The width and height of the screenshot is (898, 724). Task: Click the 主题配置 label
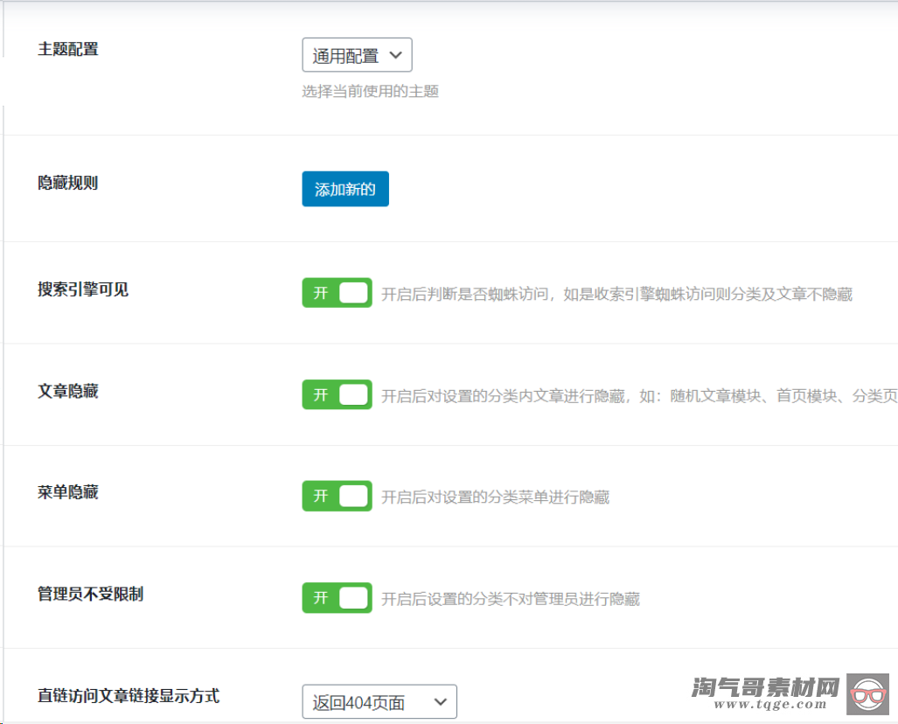tap(68, 49)
